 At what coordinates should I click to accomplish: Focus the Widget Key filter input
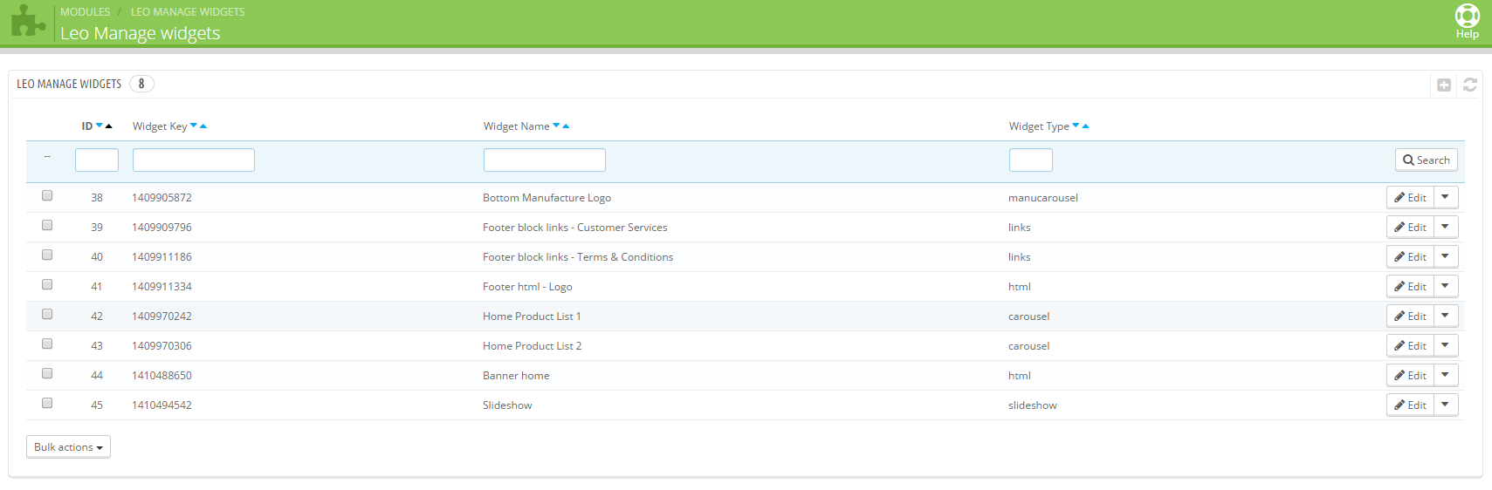pos(193,160)
